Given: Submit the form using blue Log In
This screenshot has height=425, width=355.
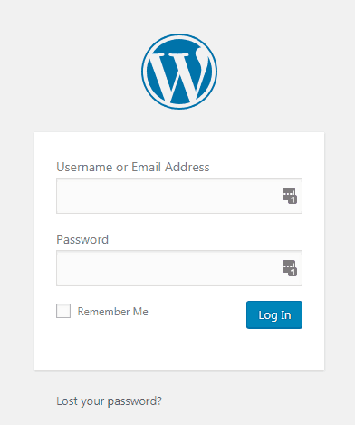Looking at the screenshot, I should pyautogui.click(x=274, y=314).
